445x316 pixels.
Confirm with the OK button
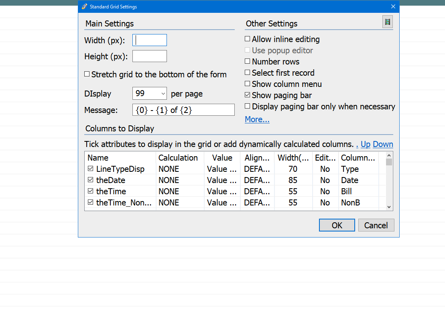tap(337, 225)
